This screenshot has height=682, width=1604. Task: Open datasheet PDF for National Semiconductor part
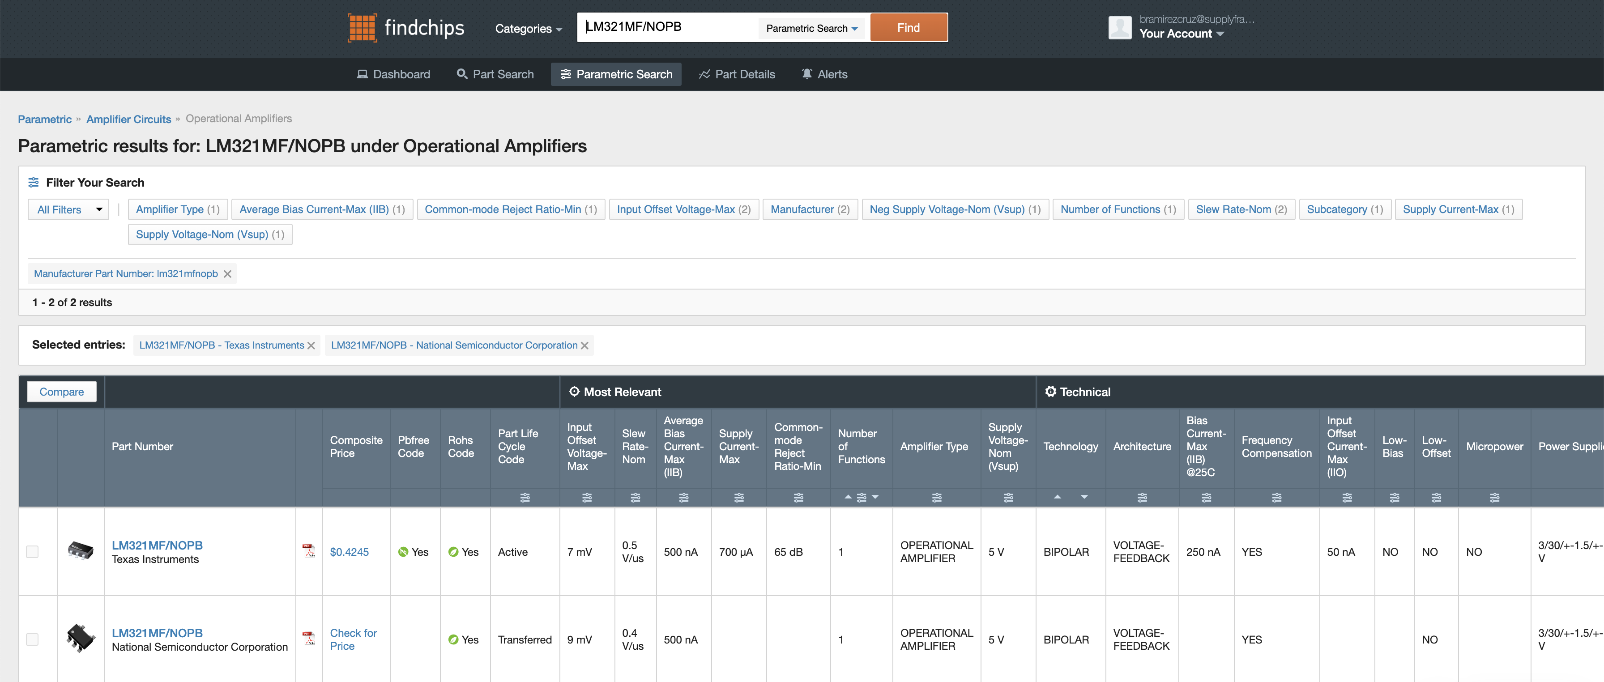[308, 639]
